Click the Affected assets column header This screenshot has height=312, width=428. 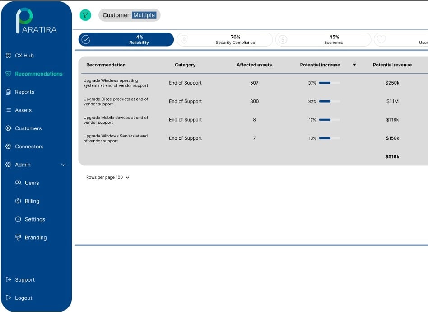(254, 65)
